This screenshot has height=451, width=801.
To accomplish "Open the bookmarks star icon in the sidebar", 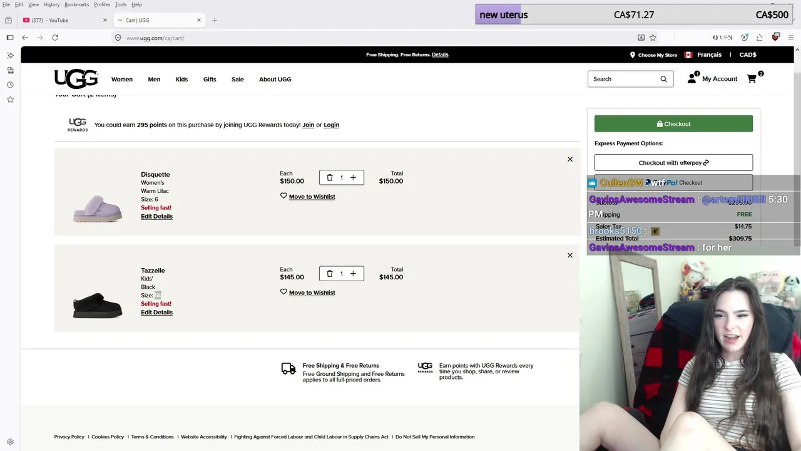I will click(x=10, y=99).
